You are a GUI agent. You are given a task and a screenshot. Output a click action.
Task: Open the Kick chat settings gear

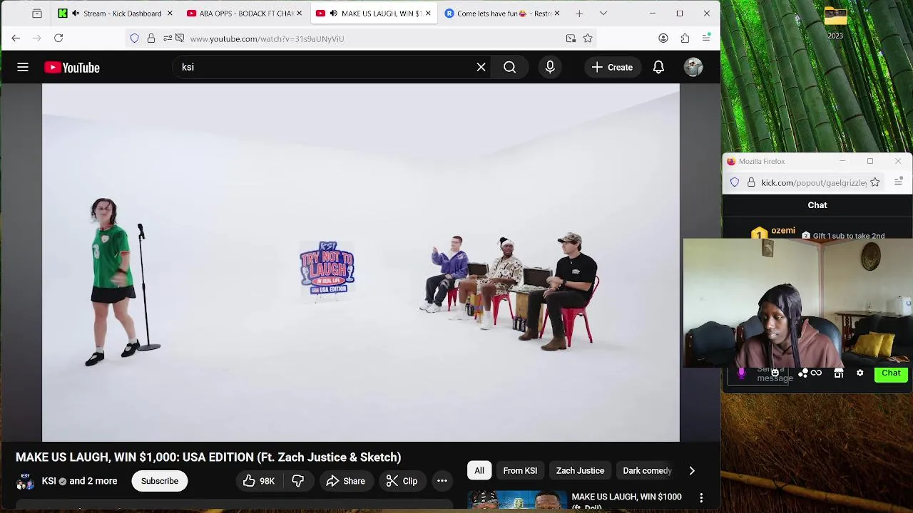tap(860, 373)
